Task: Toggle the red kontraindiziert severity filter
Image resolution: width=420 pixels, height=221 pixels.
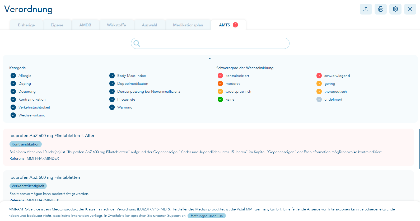Action: [220, 76]
